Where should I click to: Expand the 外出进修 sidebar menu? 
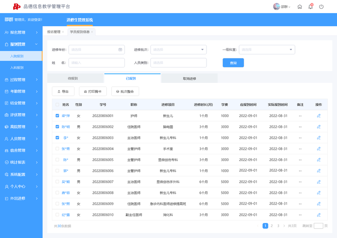(21, 198)
